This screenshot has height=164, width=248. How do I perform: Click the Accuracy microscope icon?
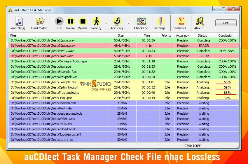click(117, 21)
